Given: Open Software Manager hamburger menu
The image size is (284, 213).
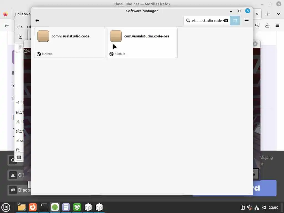Looking at the screenshot, I should coord(246,21).
